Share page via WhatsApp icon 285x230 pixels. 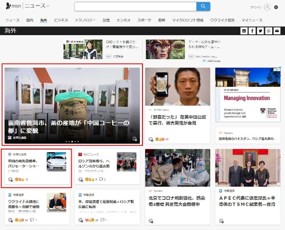(x=269, y=31)
